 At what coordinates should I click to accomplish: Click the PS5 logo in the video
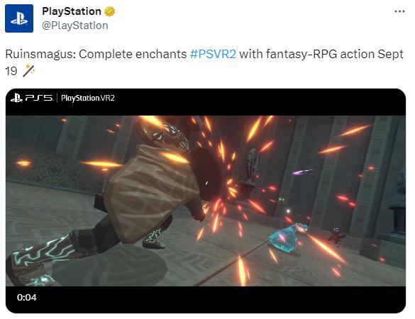(32, 98)
